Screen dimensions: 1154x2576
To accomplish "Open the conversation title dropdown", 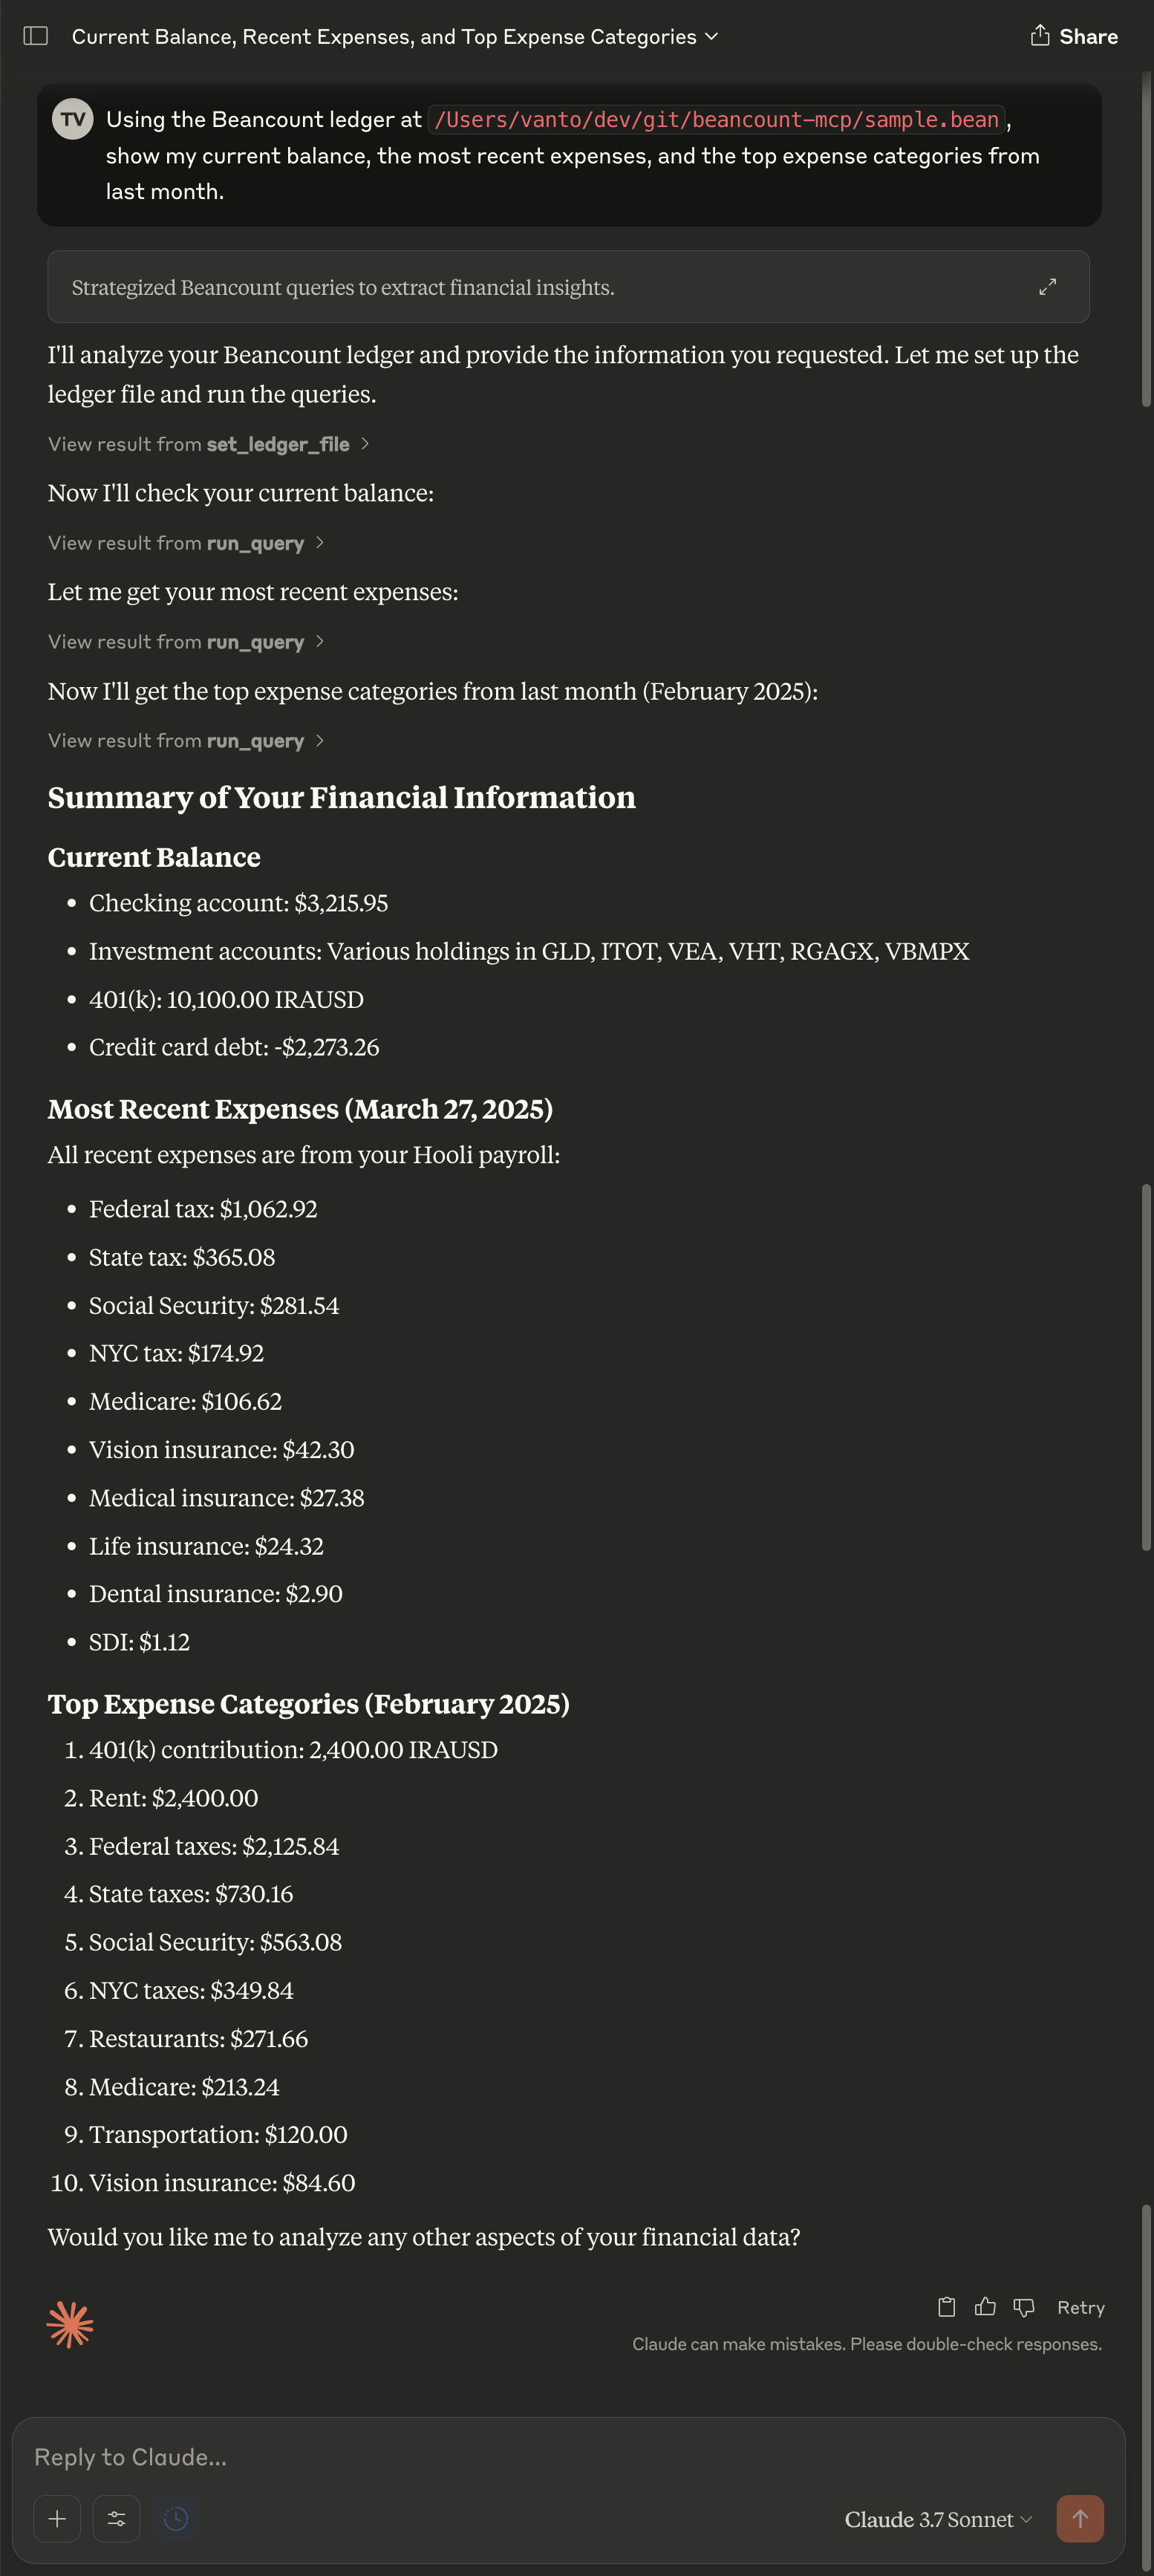I will 711,36.
